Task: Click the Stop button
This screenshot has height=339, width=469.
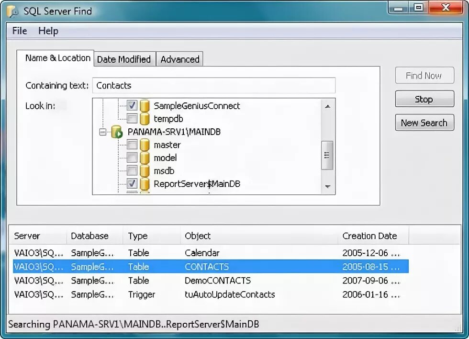Action: [424, 99]
